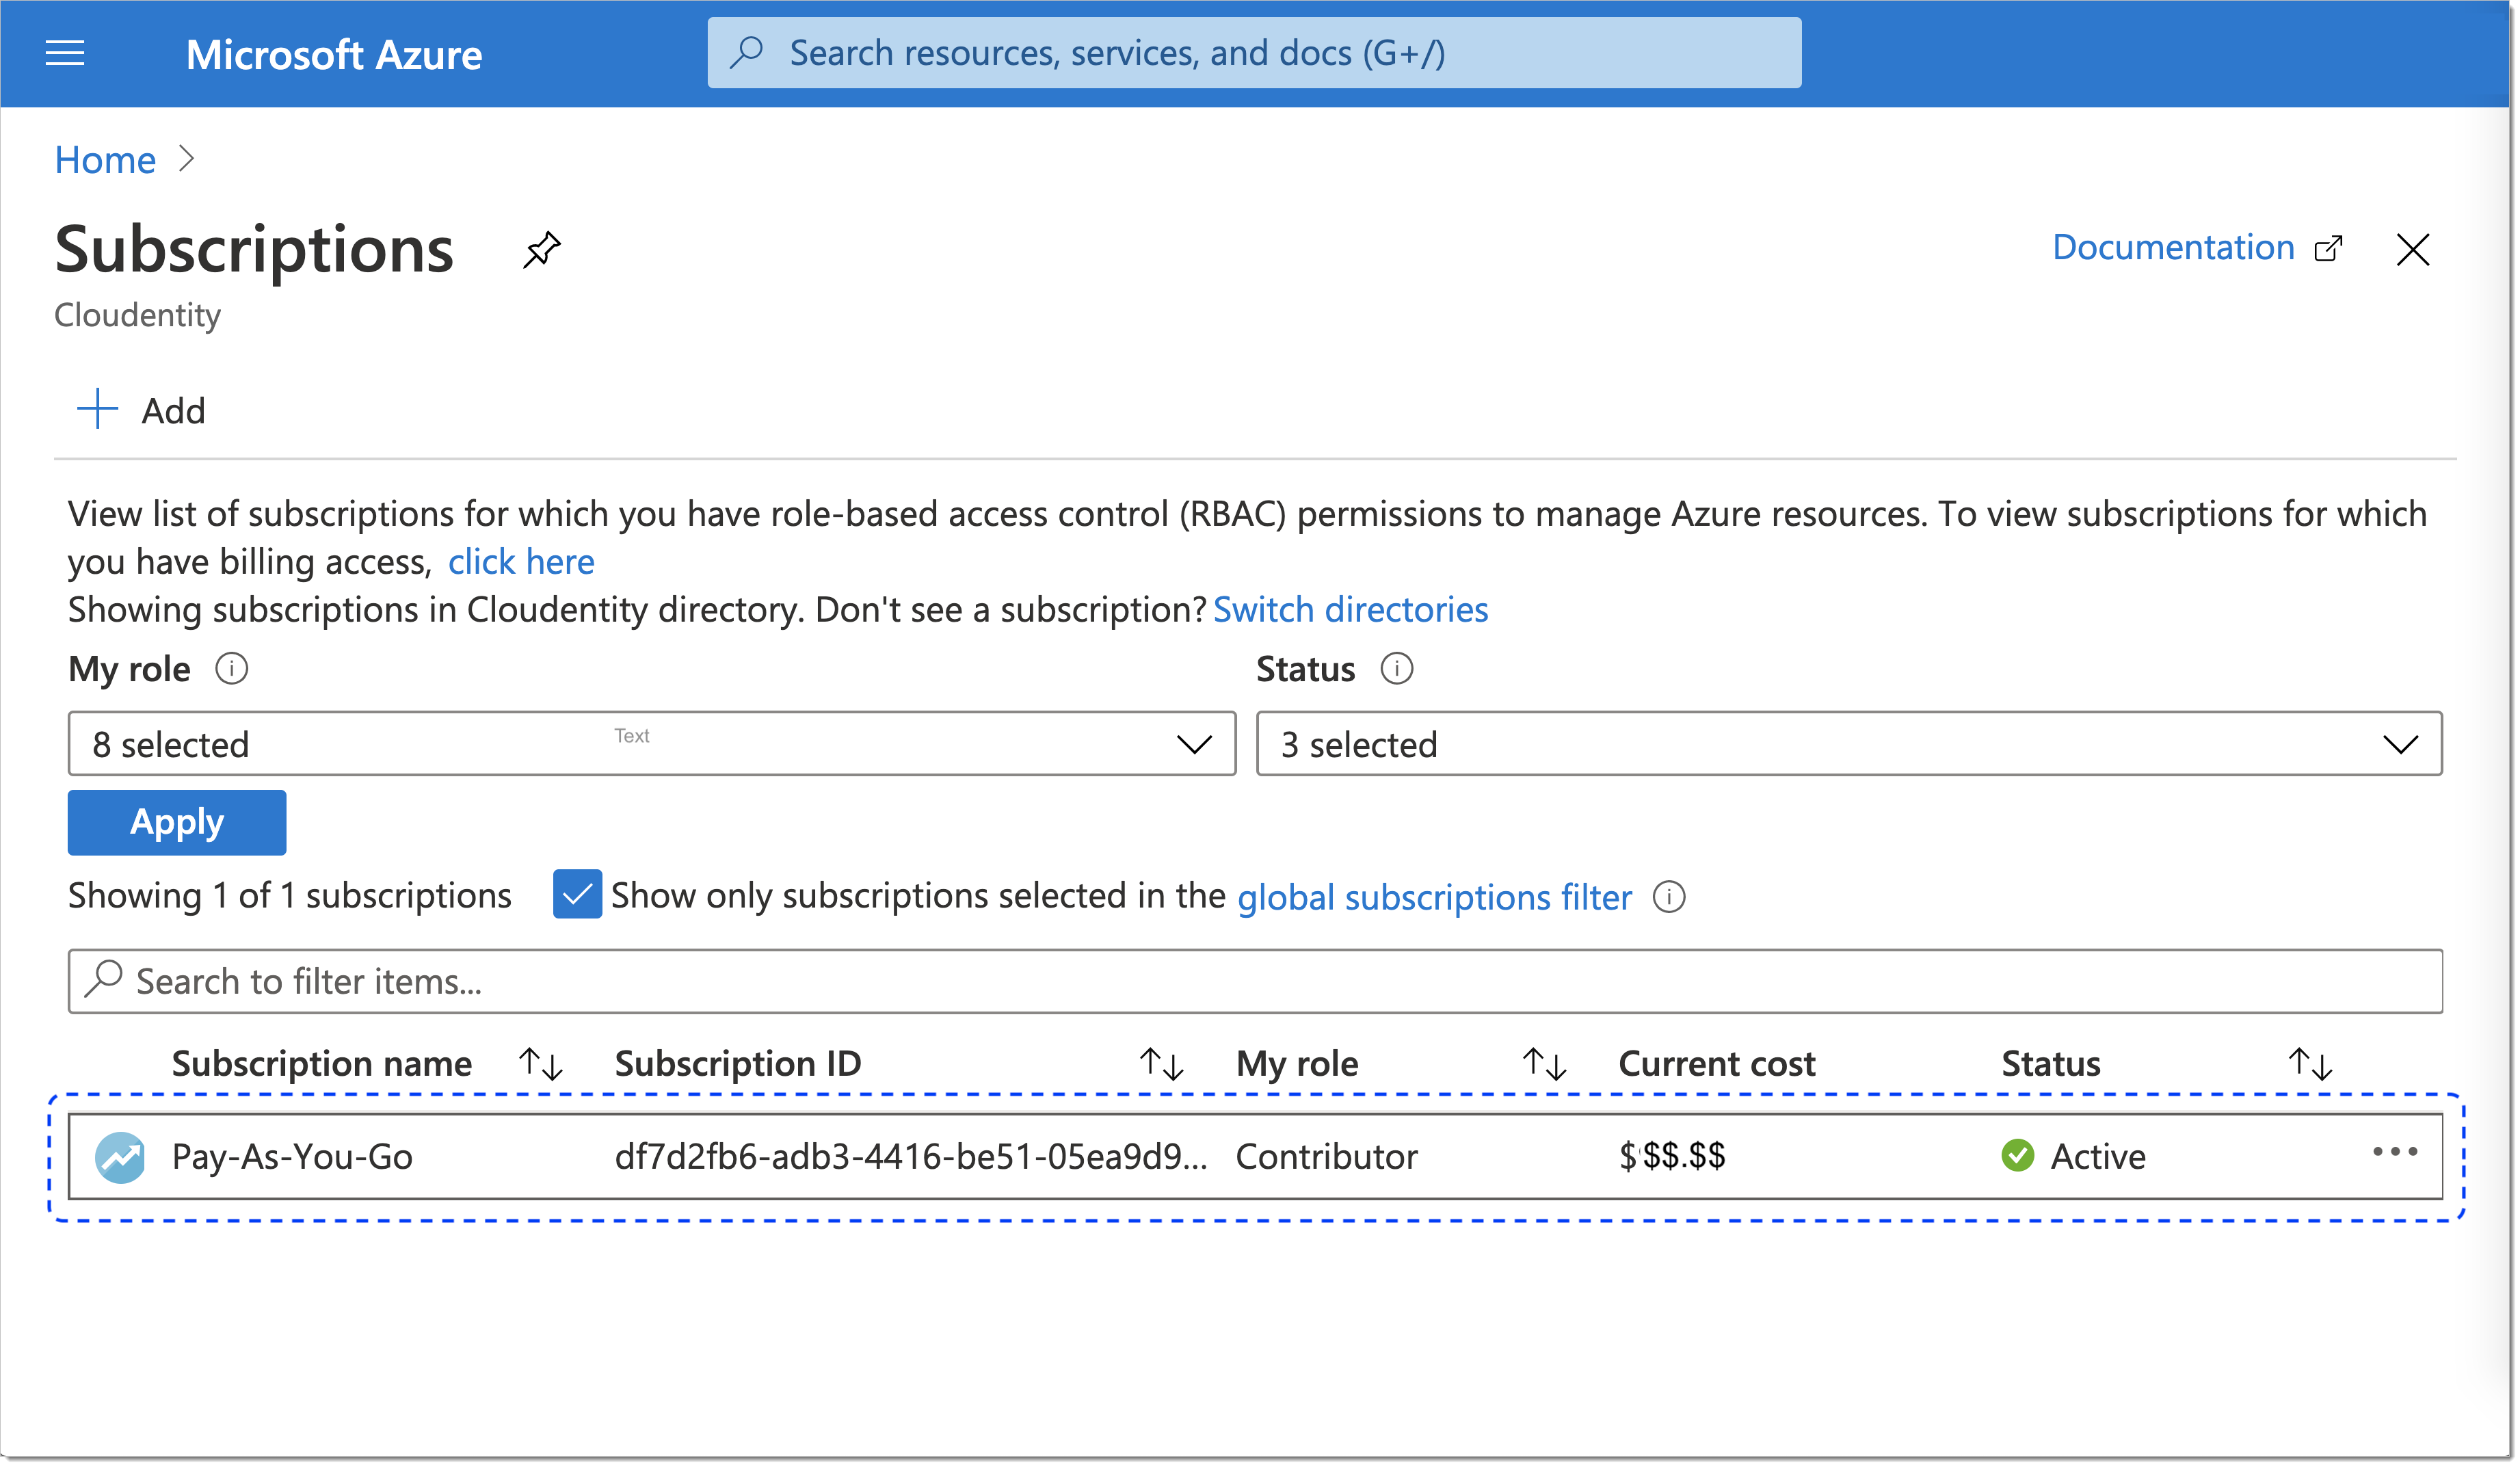The width and height of the screenshot is (2520, 1467).
Task: Click the Pay-As-You-Go subscription icon
Action: coord(120,1157)
